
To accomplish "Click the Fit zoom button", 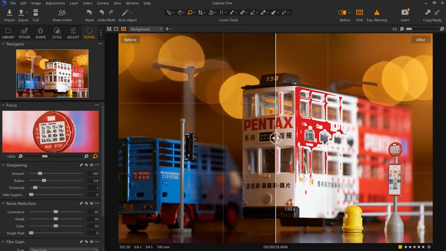I will tap(394, 29).
